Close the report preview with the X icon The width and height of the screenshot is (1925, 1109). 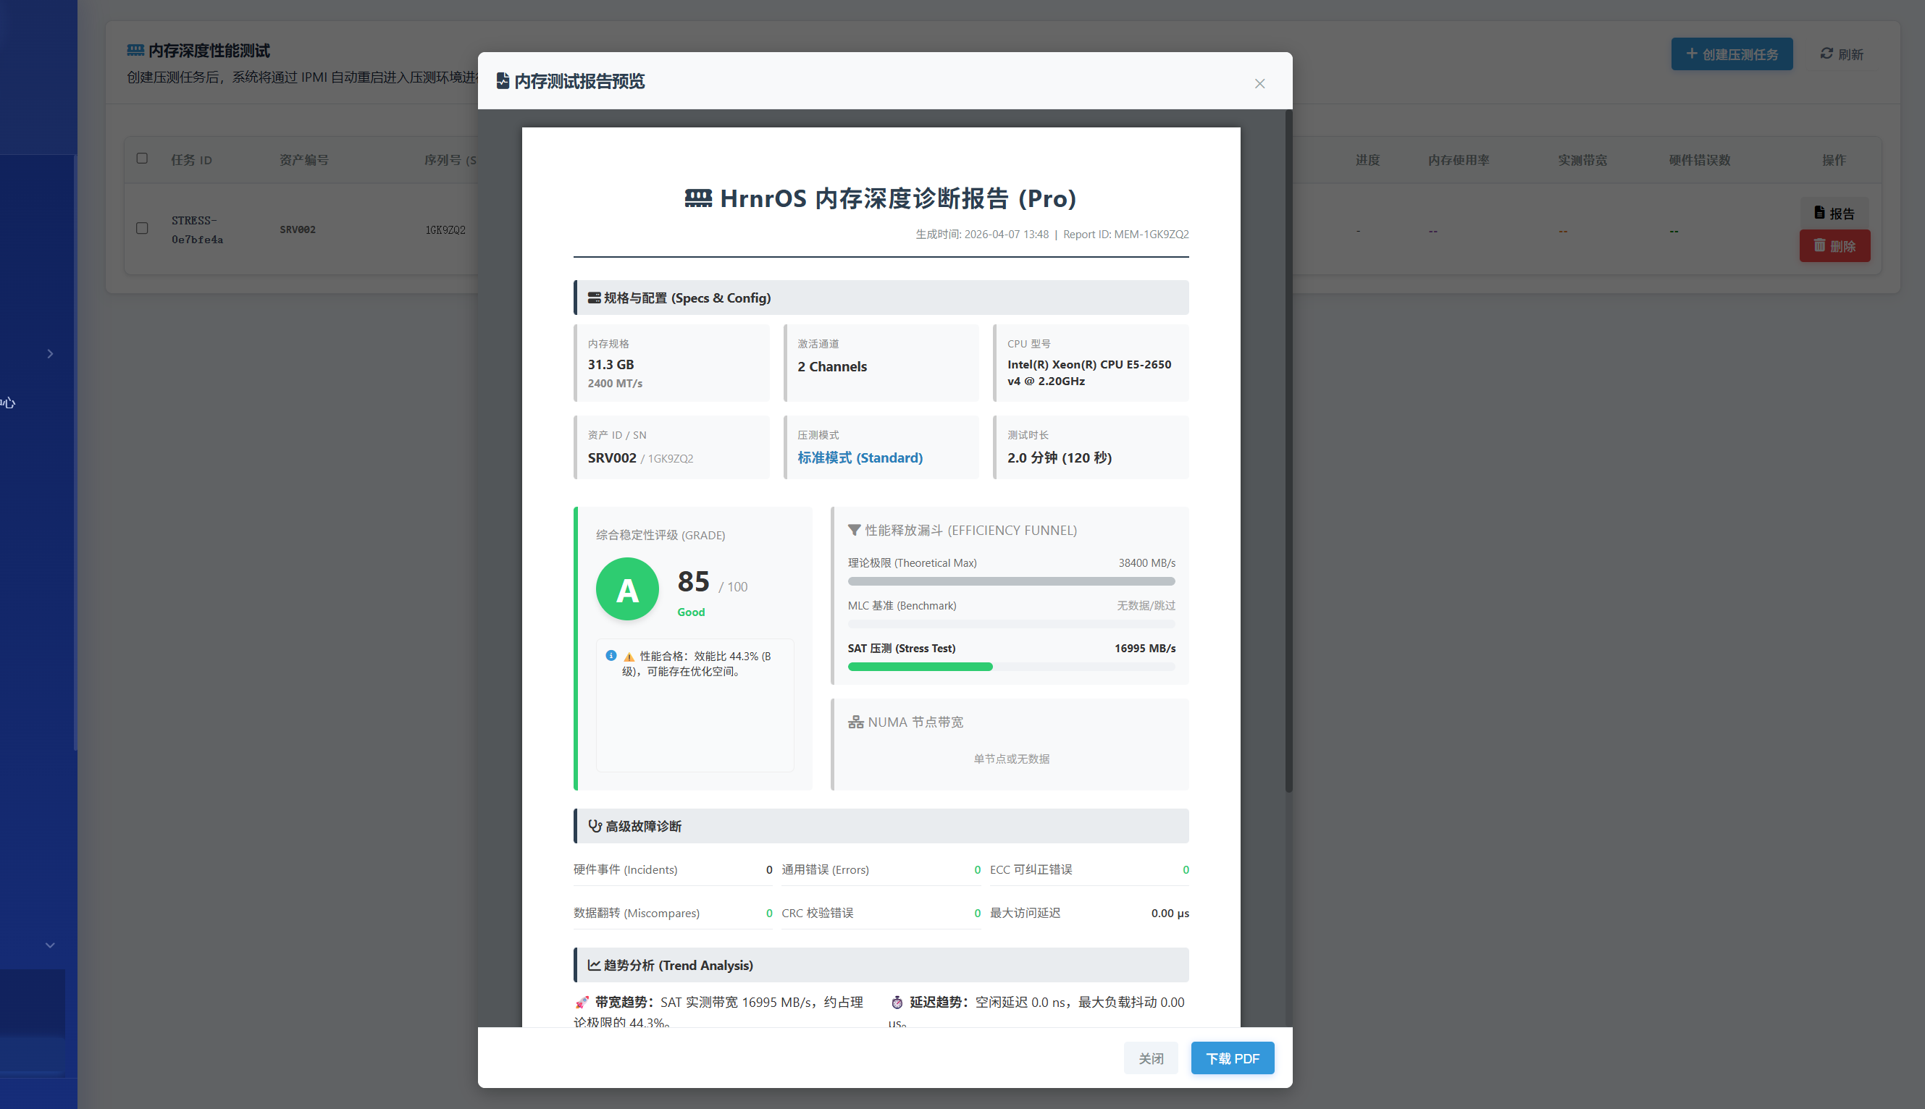(x=1259, y=83)
